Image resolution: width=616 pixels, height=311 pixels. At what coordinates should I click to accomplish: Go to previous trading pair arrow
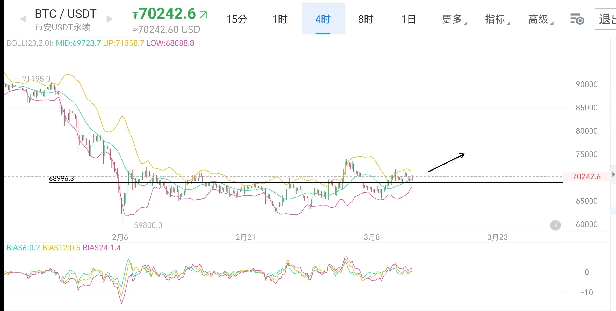(23, 19)
